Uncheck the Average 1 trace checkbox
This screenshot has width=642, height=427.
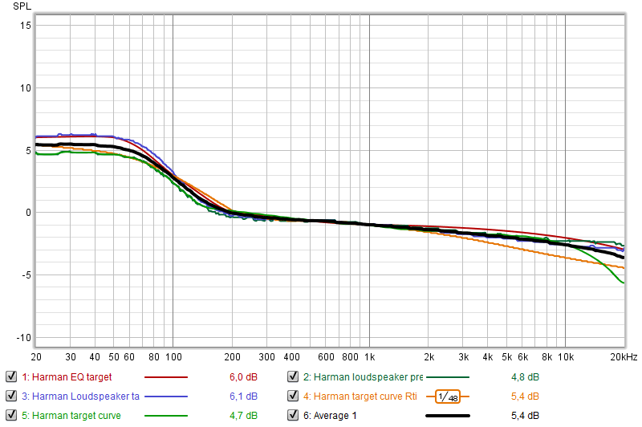(294, 416)
